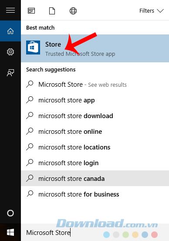Pick the microsoft store online suggestion
The height and width of the screenshot is (241, 169).
click(95, 132)
